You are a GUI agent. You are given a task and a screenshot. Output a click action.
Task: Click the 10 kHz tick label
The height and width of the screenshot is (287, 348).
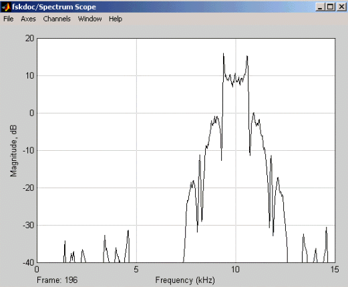point(235,270)
